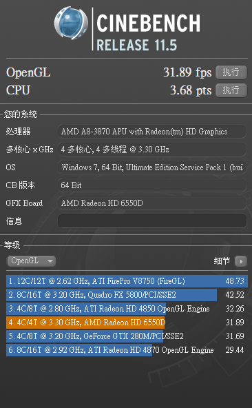Click the Cinebench globe logo icon
252x408 pixels.
click(71, 23)
